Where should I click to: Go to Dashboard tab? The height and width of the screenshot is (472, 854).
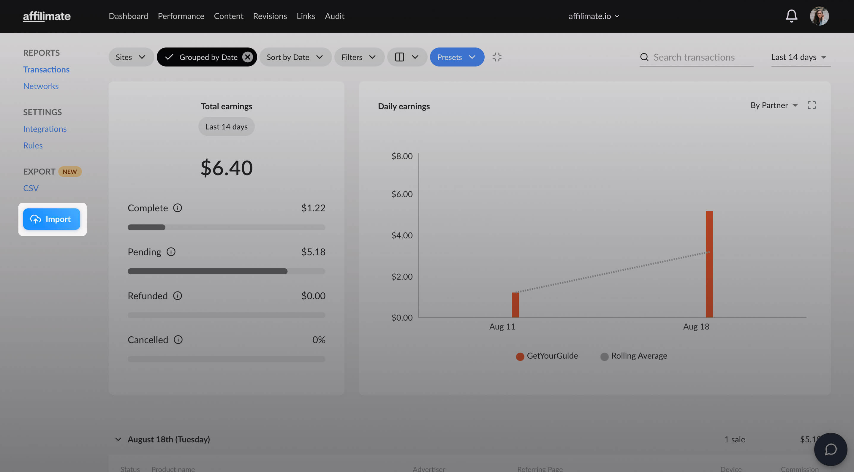point(128,16)
